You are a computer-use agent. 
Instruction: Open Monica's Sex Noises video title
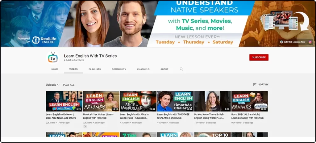[x=98, y=116]
